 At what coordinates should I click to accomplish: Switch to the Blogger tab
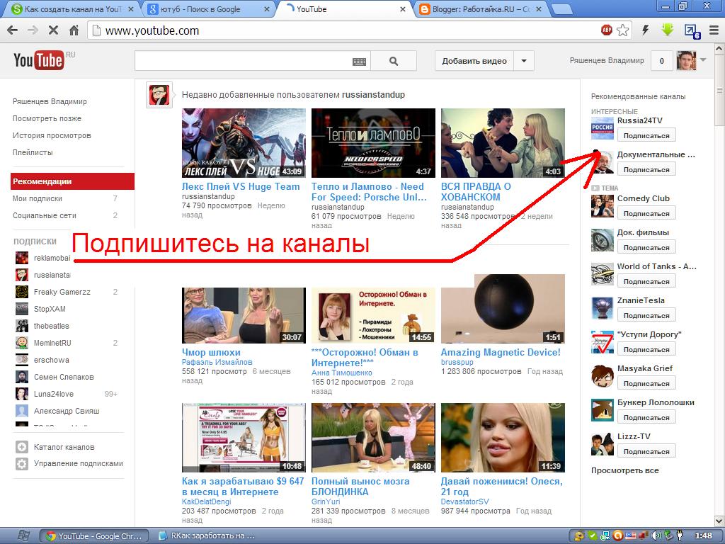pyautogui.click(x=480, y=9)
